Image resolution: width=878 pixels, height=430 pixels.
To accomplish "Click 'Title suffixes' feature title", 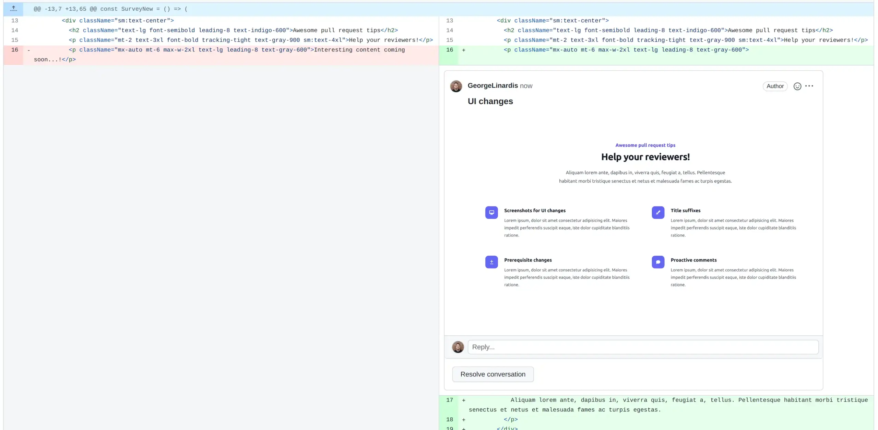I will tap(685, 210).
